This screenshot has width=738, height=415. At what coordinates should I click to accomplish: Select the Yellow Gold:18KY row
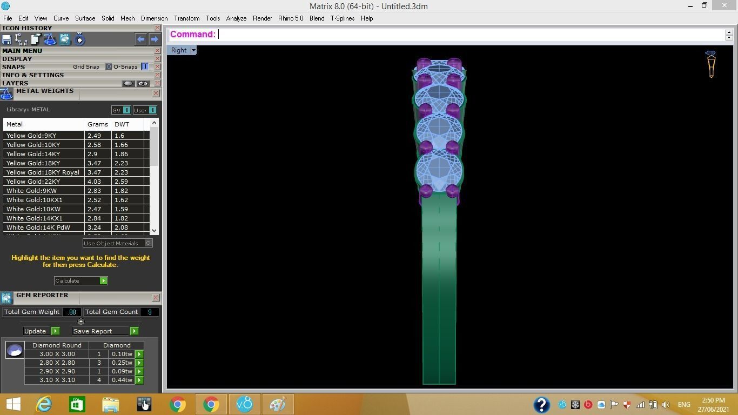coord(76,163)
